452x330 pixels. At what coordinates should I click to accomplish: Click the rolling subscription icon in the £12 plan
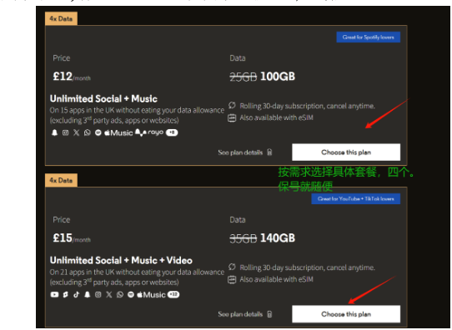[232, 105]
